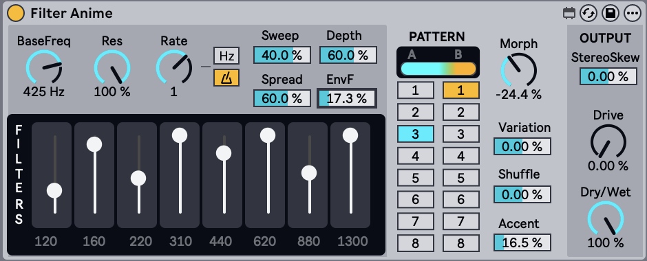Image resolution: width=647 pixels, height=261 pixels.
Task: Click the Dry/Wet knob
Action: pos(606,218)
